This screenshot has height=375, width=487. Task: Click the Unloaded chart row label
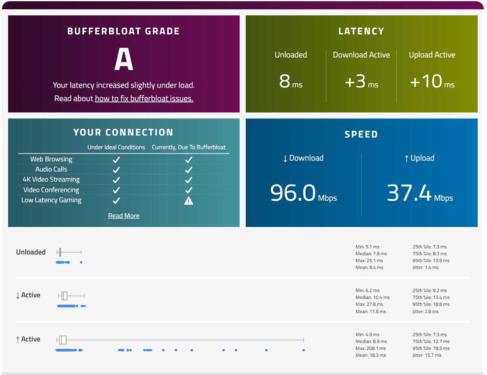pos(31,252)
